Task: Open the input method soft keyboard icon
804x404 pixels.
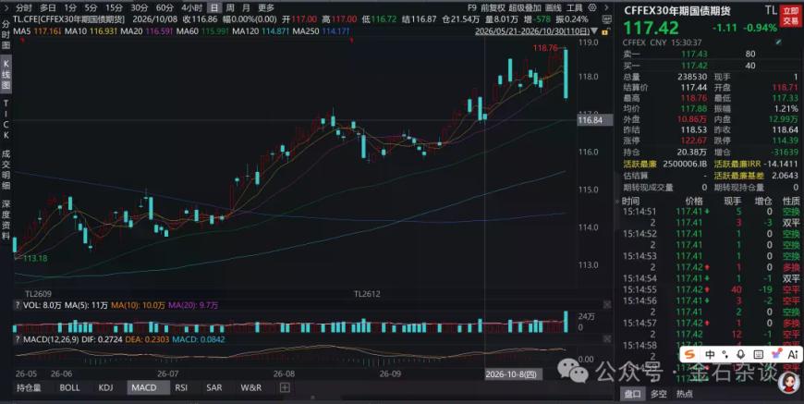Action: tap(759, 354)
